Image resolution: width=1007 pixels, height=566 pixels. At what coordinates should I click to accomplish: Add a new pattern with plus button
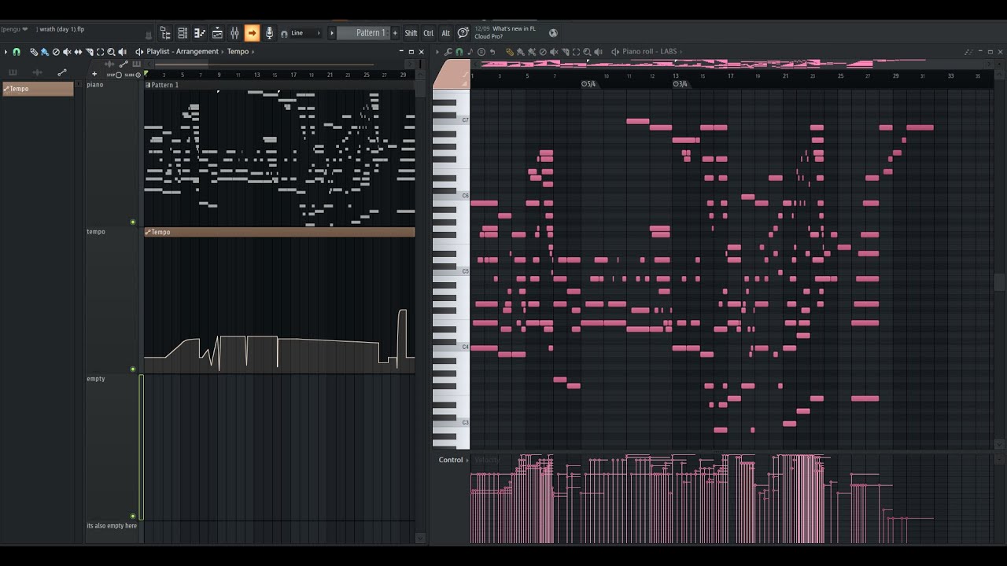(x=395, y=33)
